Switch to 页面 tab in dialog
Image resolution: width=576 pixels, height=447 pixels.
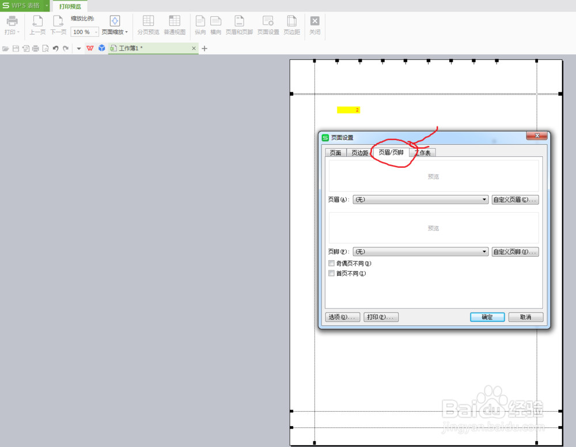pos(335,153)
